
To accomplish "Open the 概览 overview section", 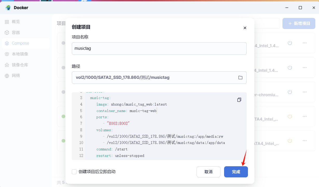I will click(x=16, y=22).
